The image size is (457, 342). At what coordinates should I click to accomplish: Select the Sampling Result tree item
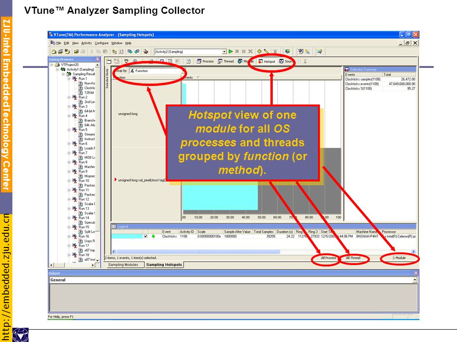tap(84, 74)
